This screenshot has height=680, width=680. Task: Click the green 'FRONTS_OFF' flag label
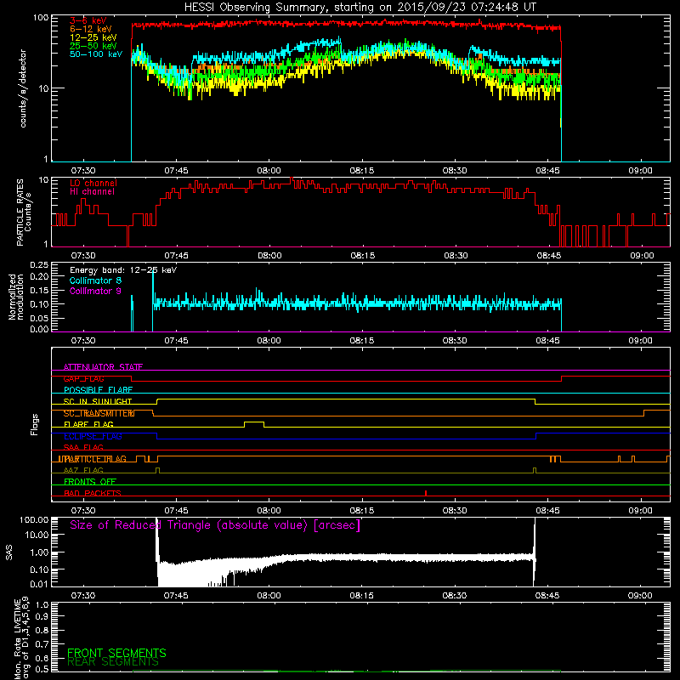coord(90,482)
